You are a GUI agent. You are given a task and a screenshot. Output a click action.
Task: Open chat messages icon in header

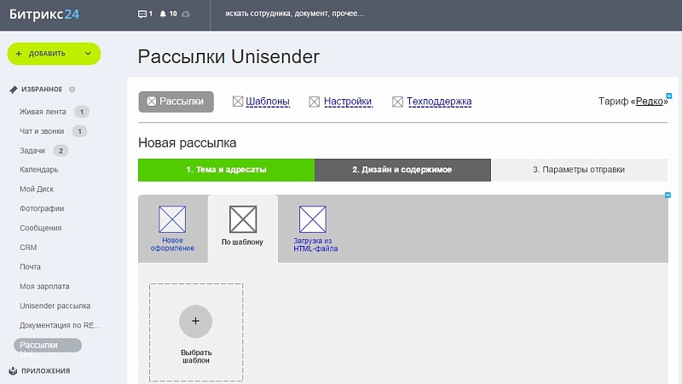[143, 15]
